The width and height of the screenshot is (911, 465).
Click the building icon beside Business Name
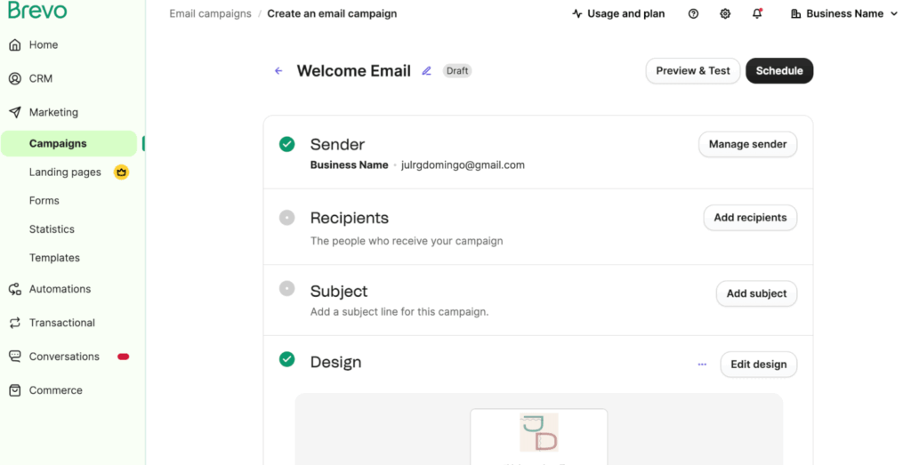pyautogui.click(x=796, y=13)
